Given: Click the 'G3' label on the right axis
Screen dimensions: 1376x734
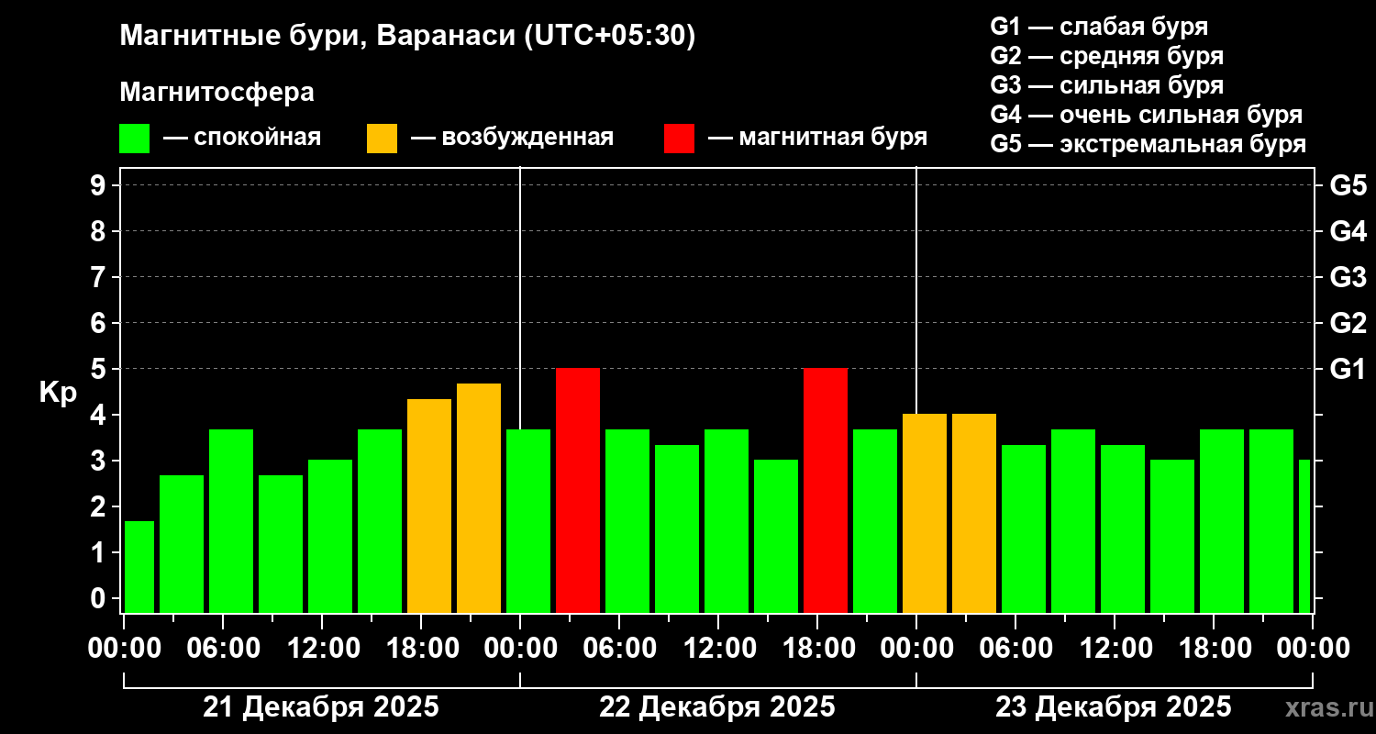Looking at the screenshot, I should tap(1348, 277).
